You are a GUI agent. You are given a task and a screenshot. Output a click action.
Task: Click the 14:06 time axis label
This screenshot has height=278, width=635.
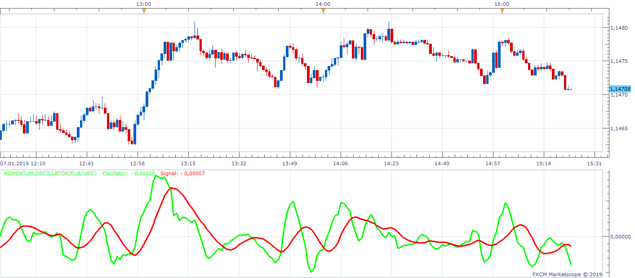340,163
